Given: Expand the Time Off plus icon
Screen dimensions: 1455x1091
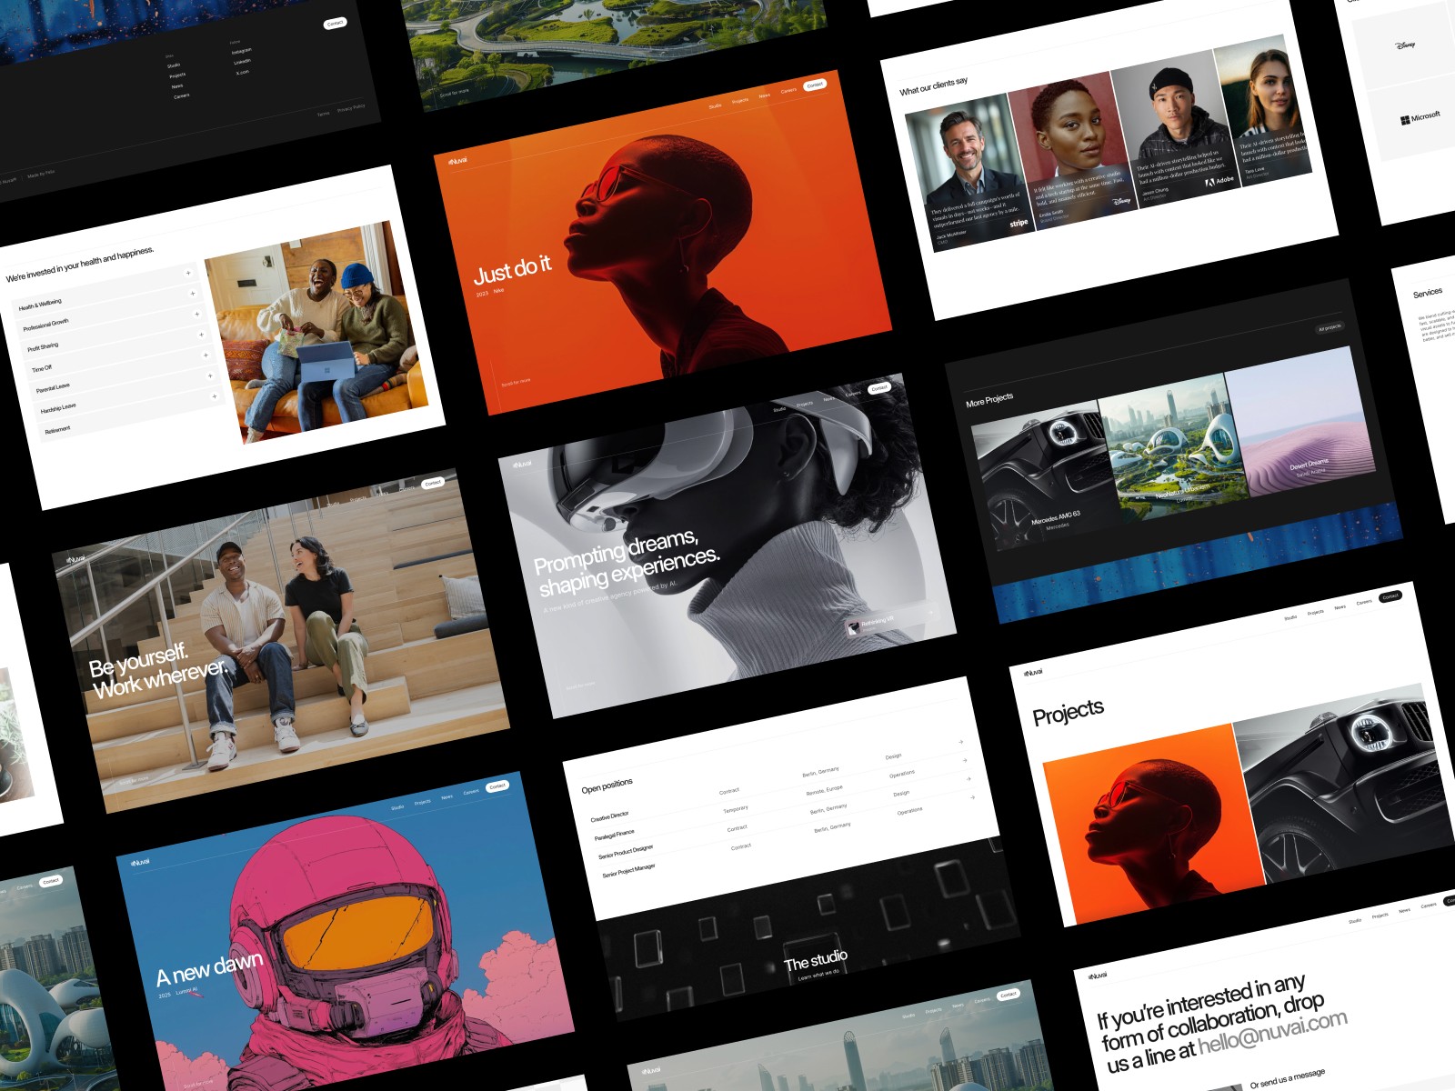Looking at the screenshot, I should [201, 334].
